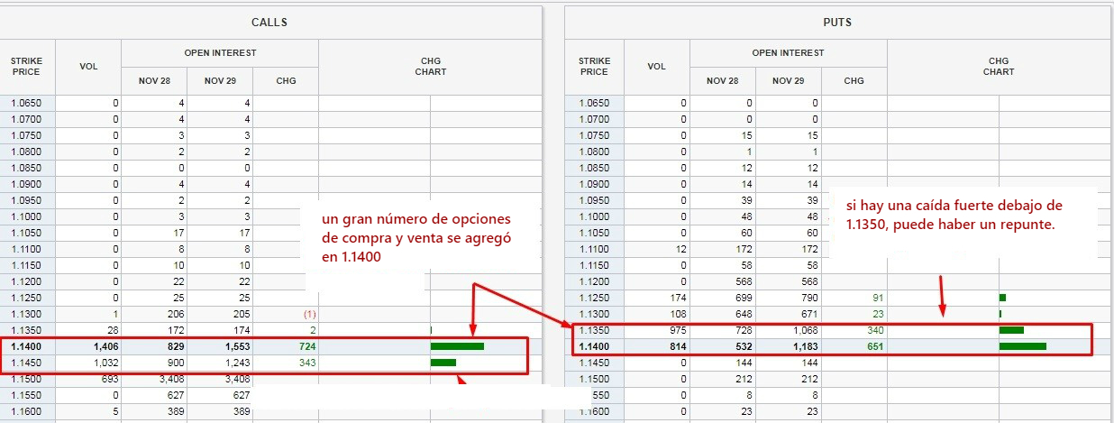1114x423 pixels.
Task: Sort by STRIKE PRICE in Calls table
Action: tap(26, 67)
